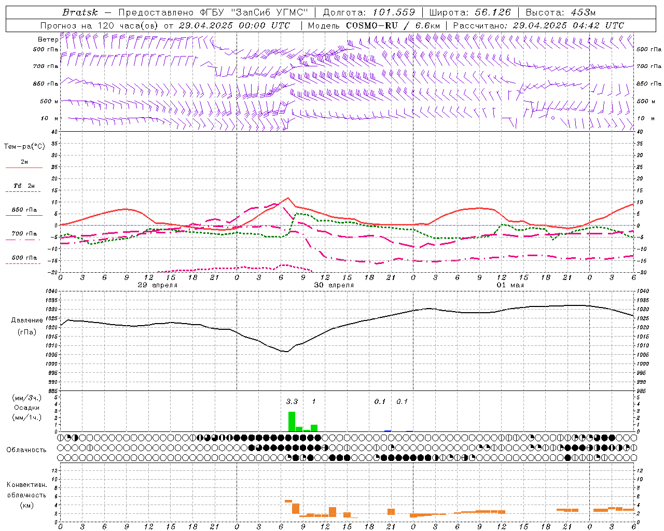Click the 'Давление' pressure panel label
The height and width of the screenshot is (531, 664).
pyautogui.click(x=27, y=320)
